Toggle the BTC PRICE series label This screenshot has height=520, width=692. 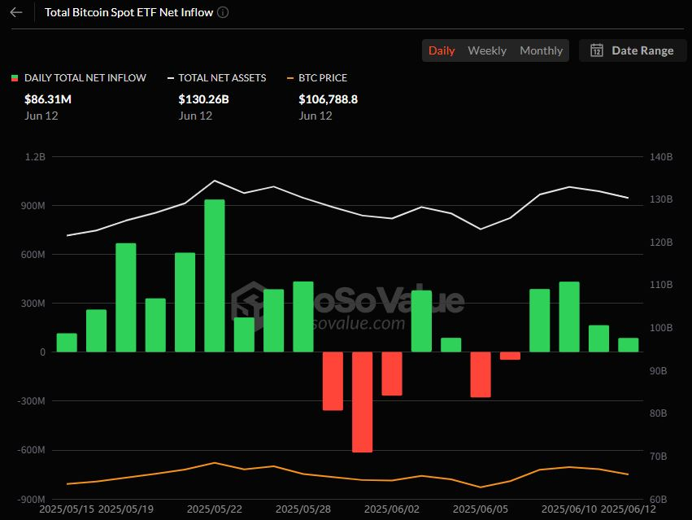pyautogui.click(x=323, y=78)
